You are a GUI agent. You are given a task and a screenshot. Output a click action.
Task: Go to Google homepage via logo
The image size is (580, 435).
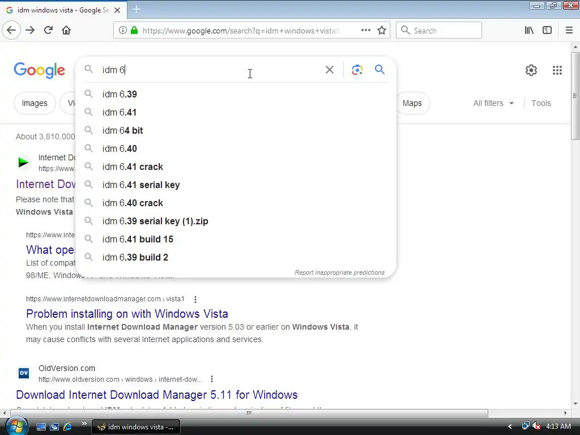pyautogui.click(x=39, y=70)
